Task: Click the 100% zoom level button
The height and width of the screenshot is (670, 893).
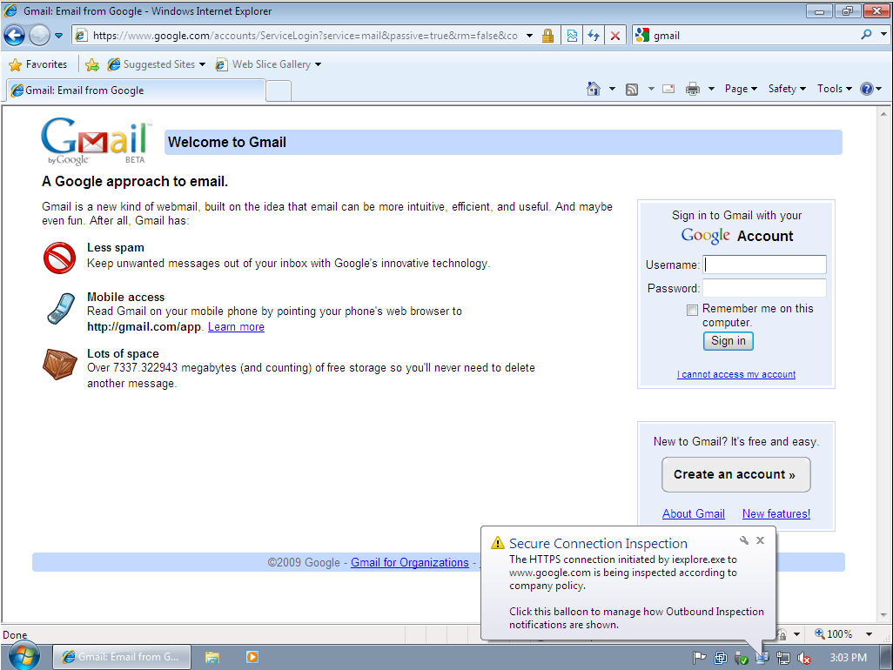Action: (x=833, y=634)
